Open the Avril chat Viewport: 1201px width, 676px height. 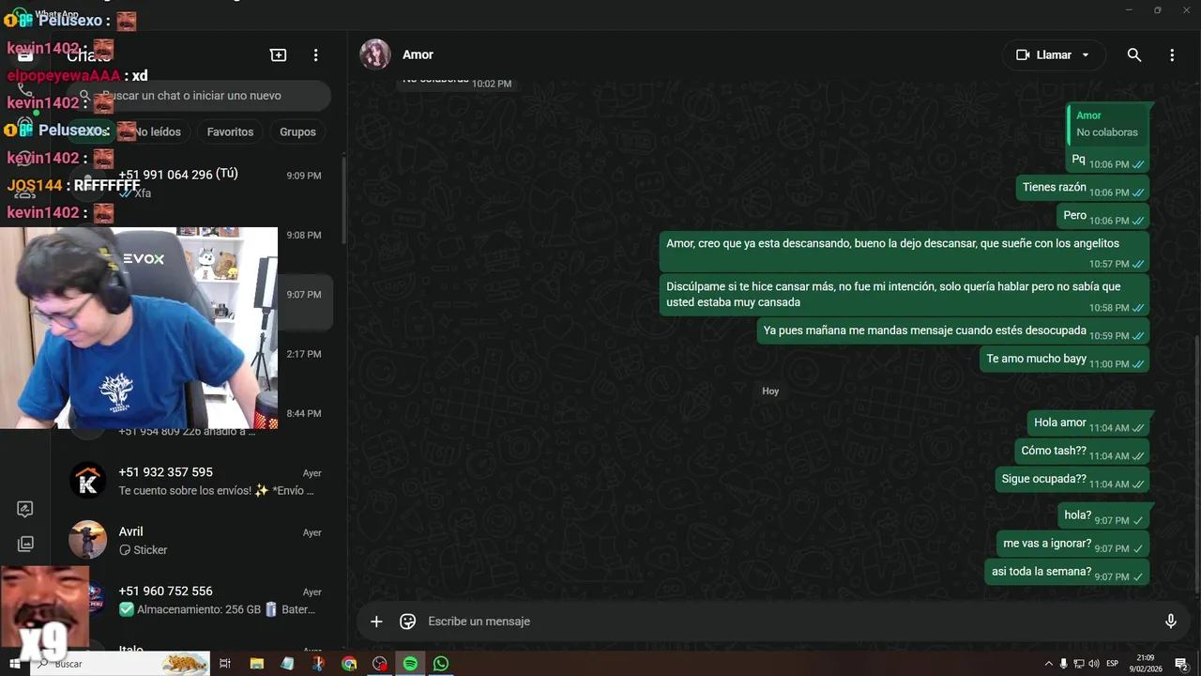pos(199,540)
